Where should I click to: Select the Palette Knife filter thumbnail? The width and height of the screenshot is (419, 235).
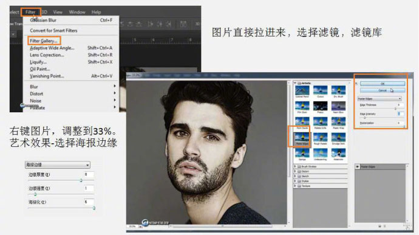320,122
